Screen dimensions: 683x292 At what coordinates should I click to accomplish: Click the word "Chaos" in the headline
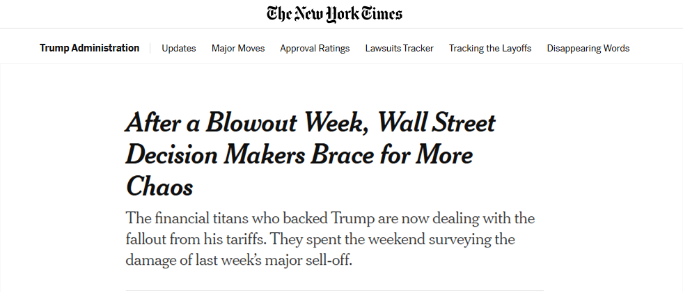point(159,186)
